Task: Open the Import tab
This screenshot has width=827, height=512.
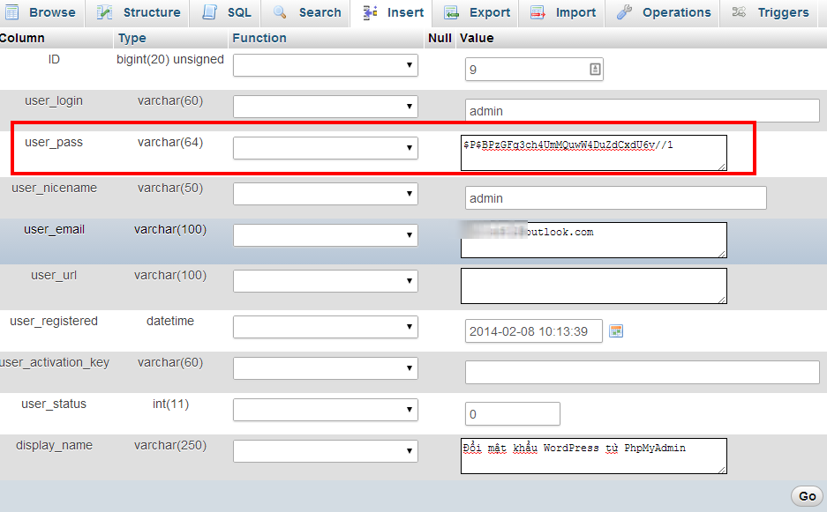Action: [x=564, y=12]
